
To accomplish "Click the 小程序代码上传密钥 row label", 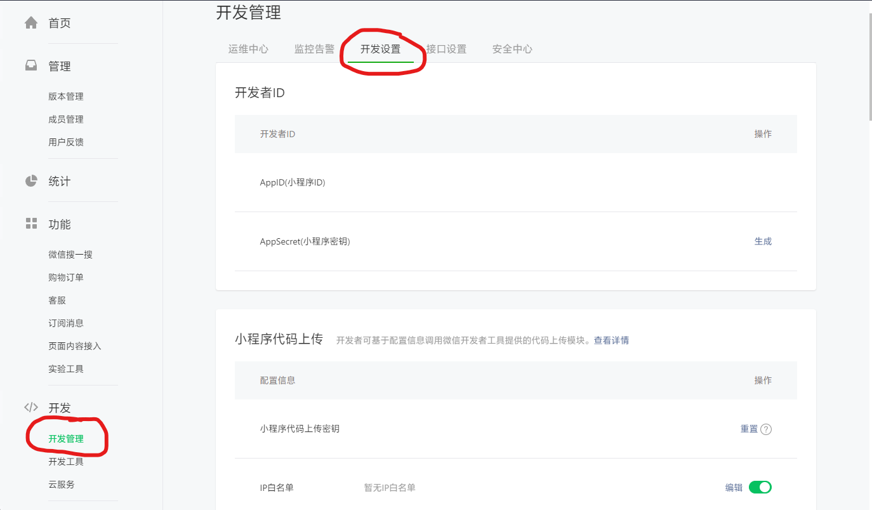I will click(300, 429).
